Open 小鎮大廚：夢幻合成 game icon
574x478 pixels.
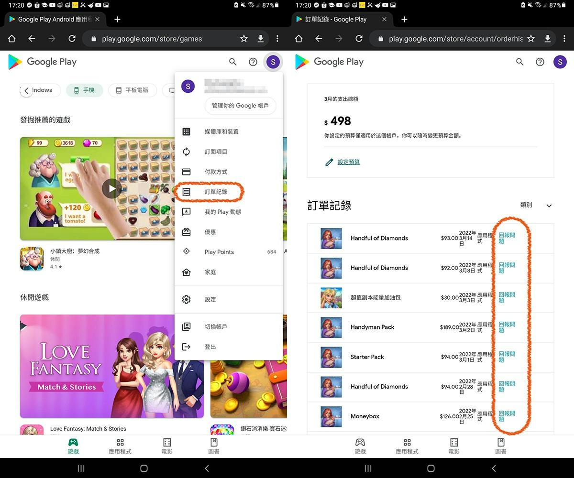point(32,259)
